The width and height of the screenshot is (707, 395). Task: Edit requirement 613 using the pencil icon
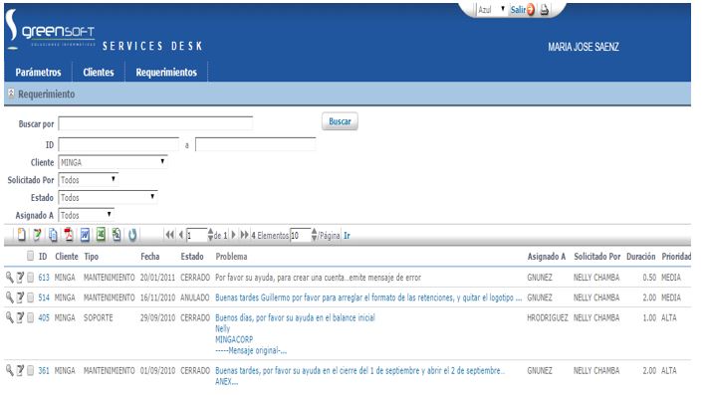click(20, 278)
